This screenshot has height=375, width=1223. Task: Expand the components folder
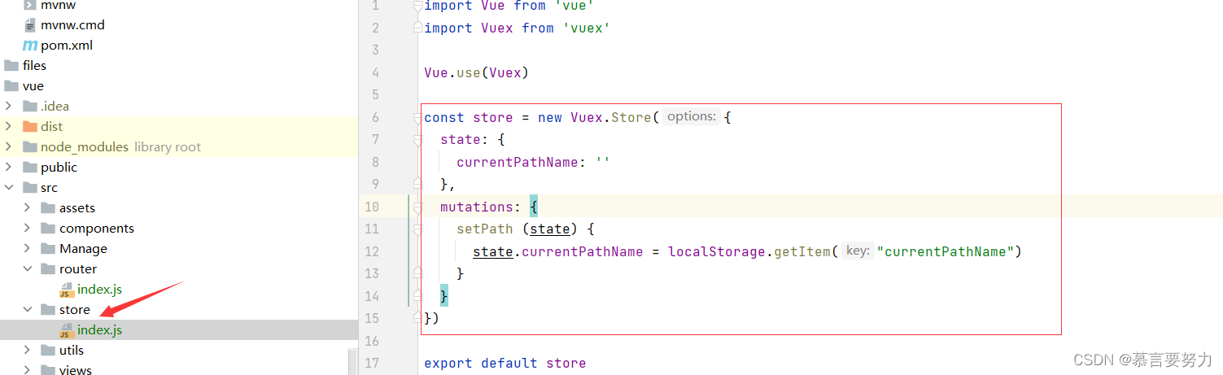27,229
